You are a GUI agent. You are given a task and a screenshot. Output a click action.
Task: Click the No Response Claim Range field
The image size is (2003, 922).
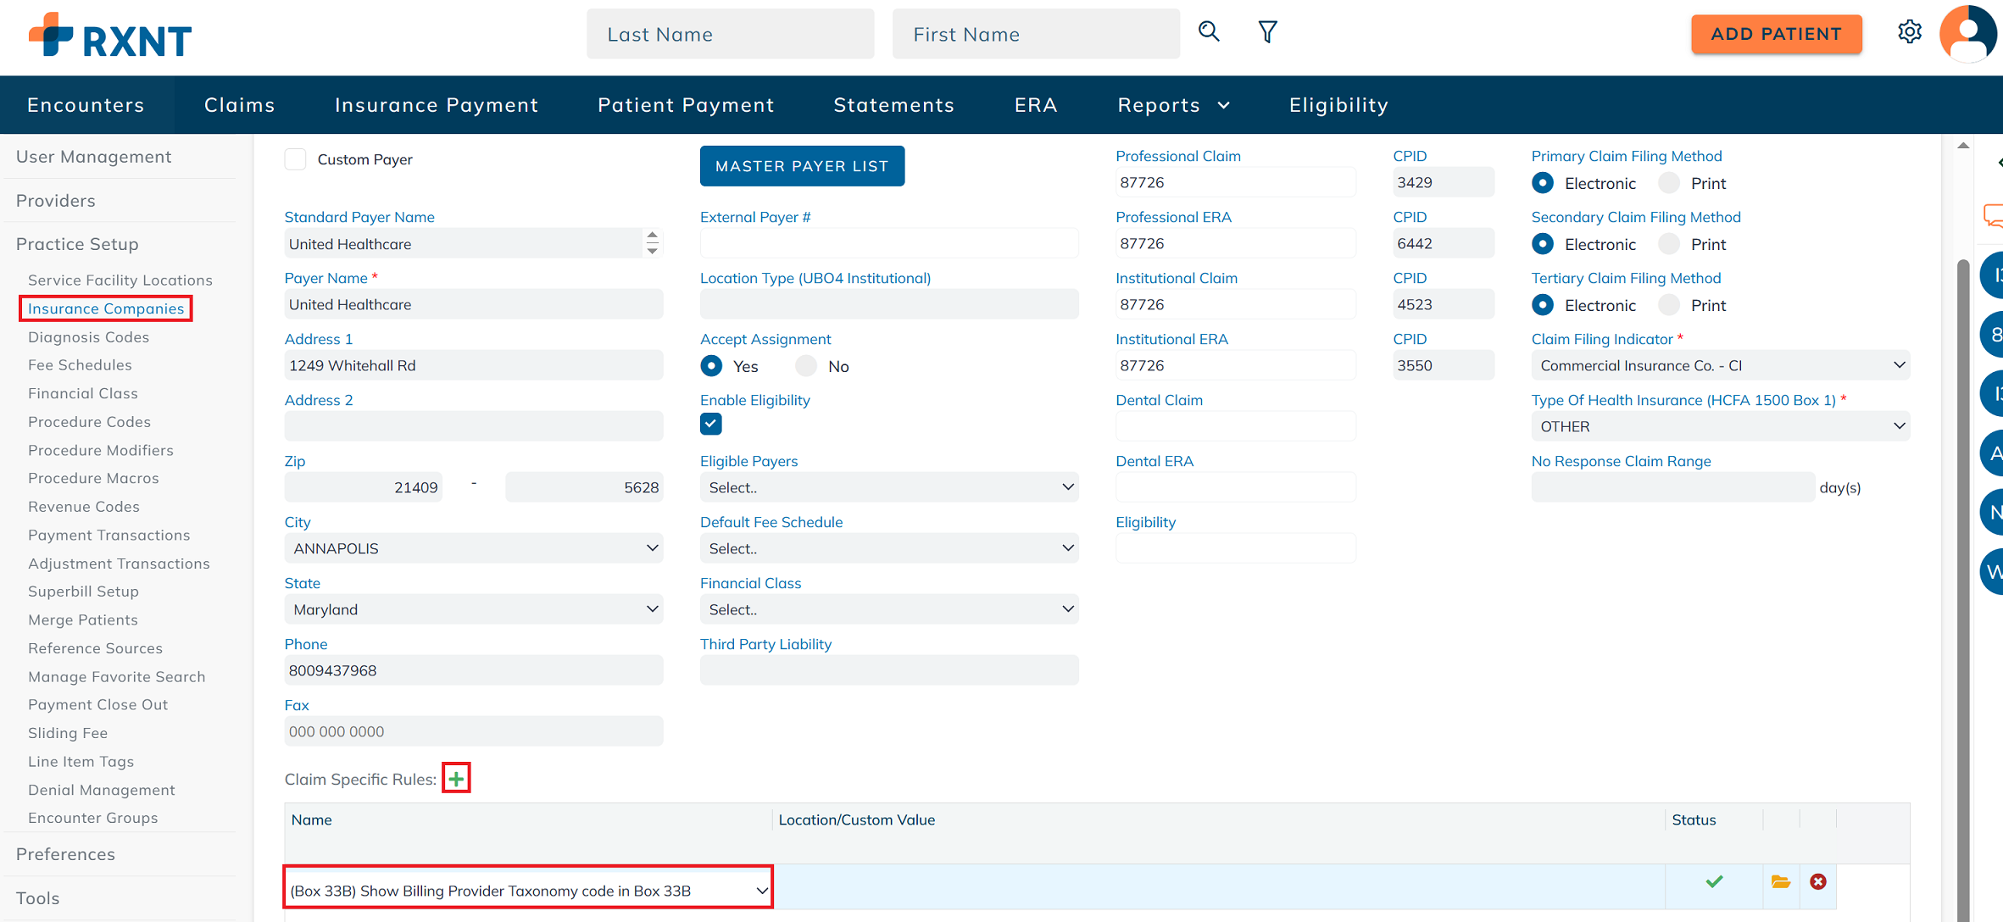pos(1672,487)
